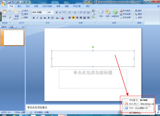Toggle the highlighted center alignment

[x=73, y=18]
